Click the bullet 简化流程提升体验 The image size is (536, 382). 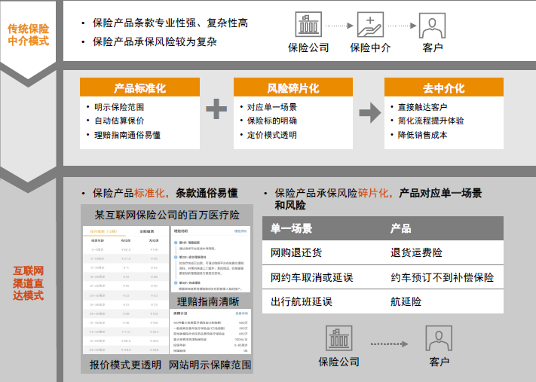[x=431, y=121]
